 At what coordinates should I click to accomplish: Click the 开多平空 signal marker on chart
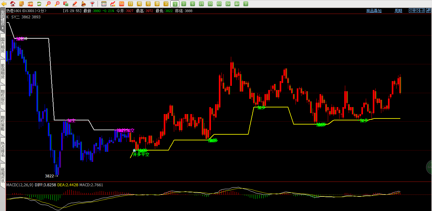coord(141,155)
